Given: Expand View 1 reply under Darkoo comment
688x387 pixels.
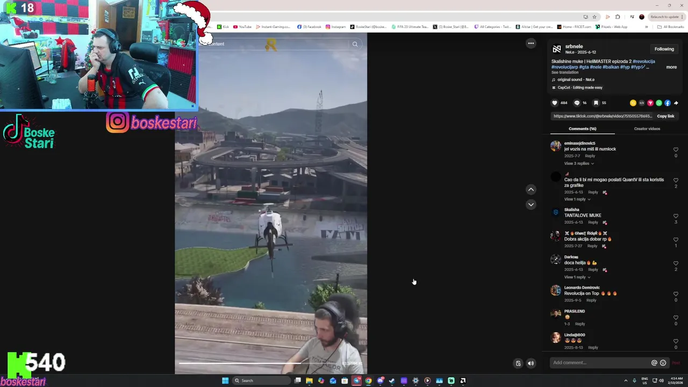Looking at the screenshot, I should pyautogui.click(x=577, y=277).
